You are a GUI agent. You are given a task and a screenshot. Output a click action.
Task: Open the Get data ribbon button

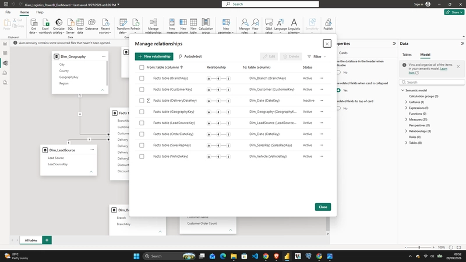pos(33,26)
